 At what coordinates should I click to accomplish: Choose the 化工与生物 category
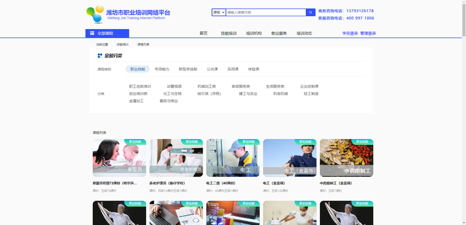click(172, 94)
